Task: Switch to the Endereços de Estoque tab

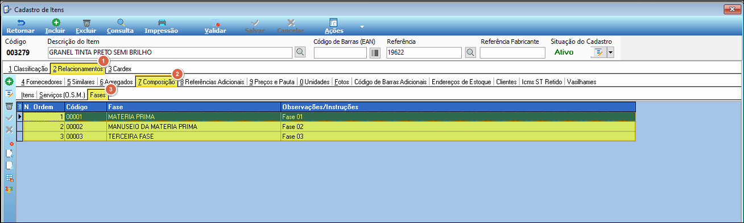Action: click(461, 82)
